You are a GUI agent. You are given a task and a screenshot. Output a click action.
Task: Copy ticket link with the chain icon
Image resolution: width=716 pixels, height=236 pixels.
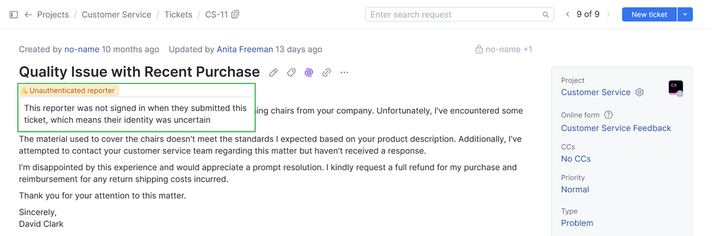tap(327, 73)
